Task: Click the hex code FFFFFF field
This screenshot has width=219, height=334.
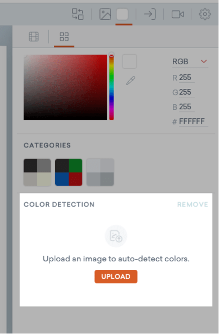Action: click(x=193, y=121)
